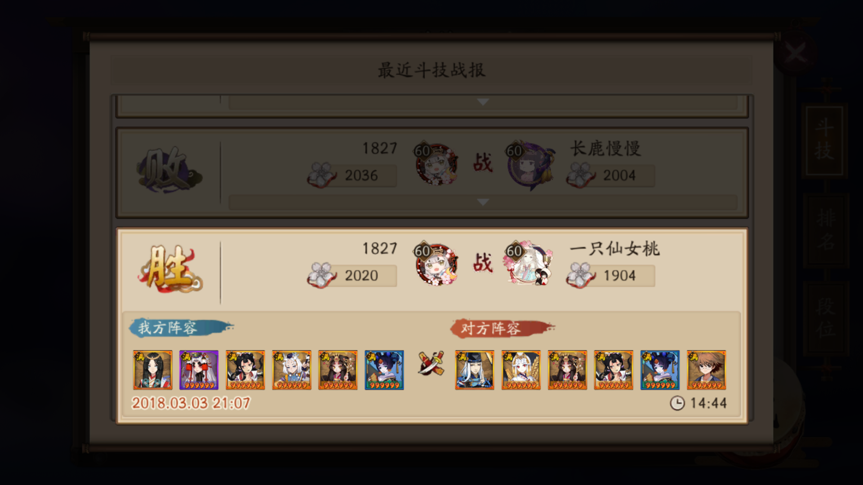Click my avatar in the defeat record
Viewport: 863px width, 485px height.
coord(436,164)
